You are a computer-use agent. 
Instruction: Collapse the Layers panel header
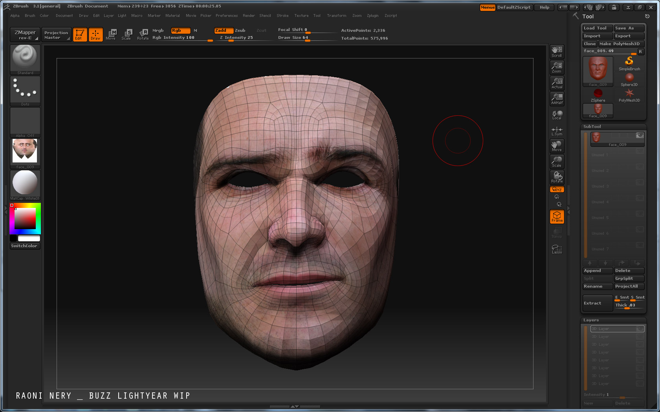[x=591, y=320]
